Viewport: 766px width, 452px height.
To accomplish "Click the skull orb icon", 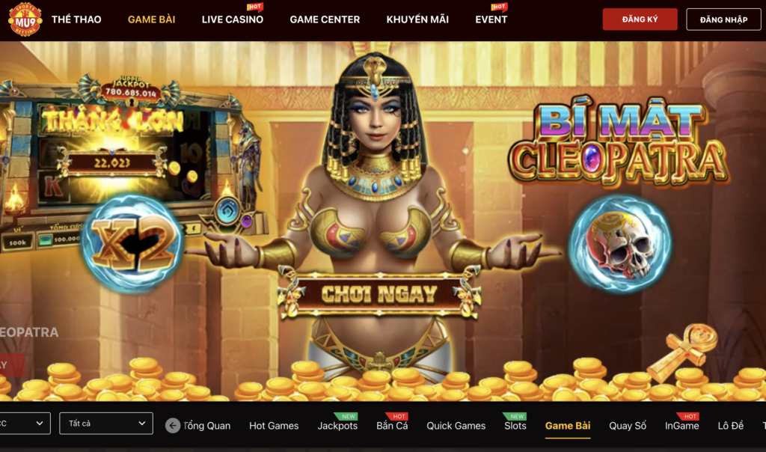I will coord(619,243).
